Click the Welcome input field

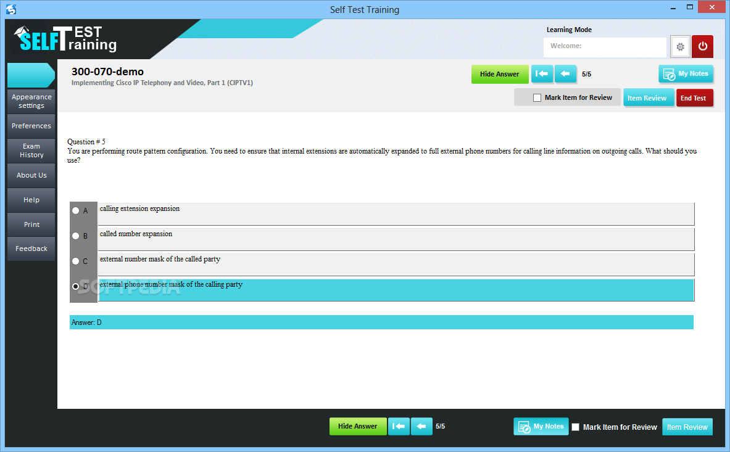point(605,47)
